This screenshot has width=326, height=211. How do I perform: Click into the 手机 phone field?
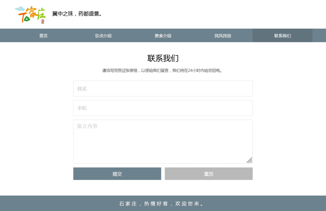[x=163, y=108]
